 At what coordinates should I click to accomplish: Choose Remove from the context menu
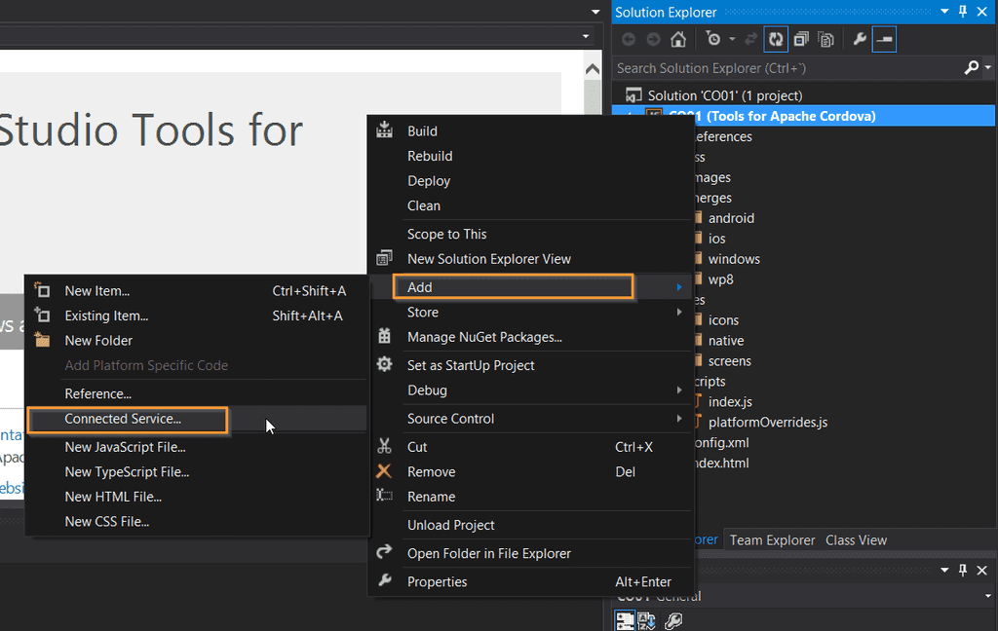pyautogui.click(x=529, y=471)
